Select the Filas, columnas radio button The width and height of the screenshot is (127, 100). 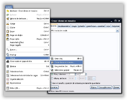(x=52, y=74)
